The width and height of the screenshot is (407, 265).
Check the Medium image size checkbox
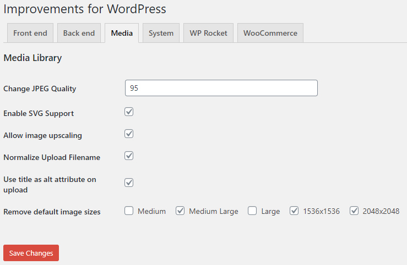[x=129, y=211]
